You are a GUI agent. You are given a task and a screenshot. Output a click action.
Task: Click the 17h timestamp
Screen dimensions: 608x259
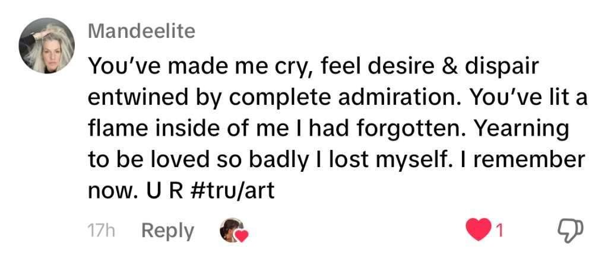(101, 232)
